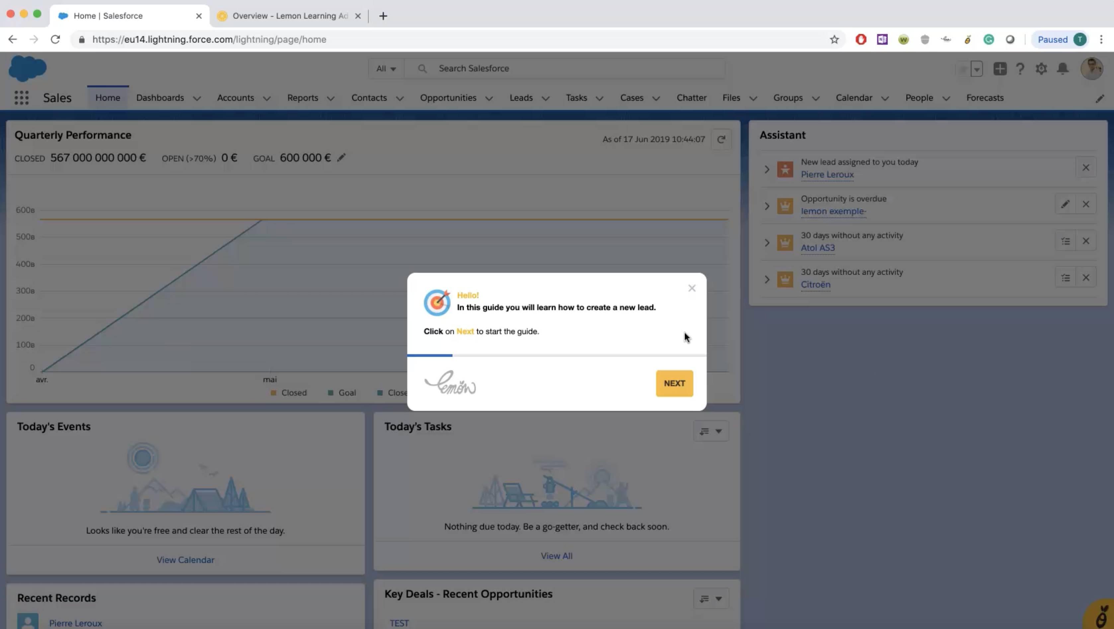The height and width of the screenshot is (629, 1114).
Task: Click the Closed legend color swatch in chart
Action: pos(273,393)
